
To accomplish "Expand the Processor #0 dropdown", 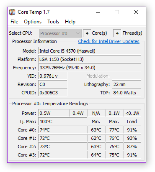I will coord(60,33).
